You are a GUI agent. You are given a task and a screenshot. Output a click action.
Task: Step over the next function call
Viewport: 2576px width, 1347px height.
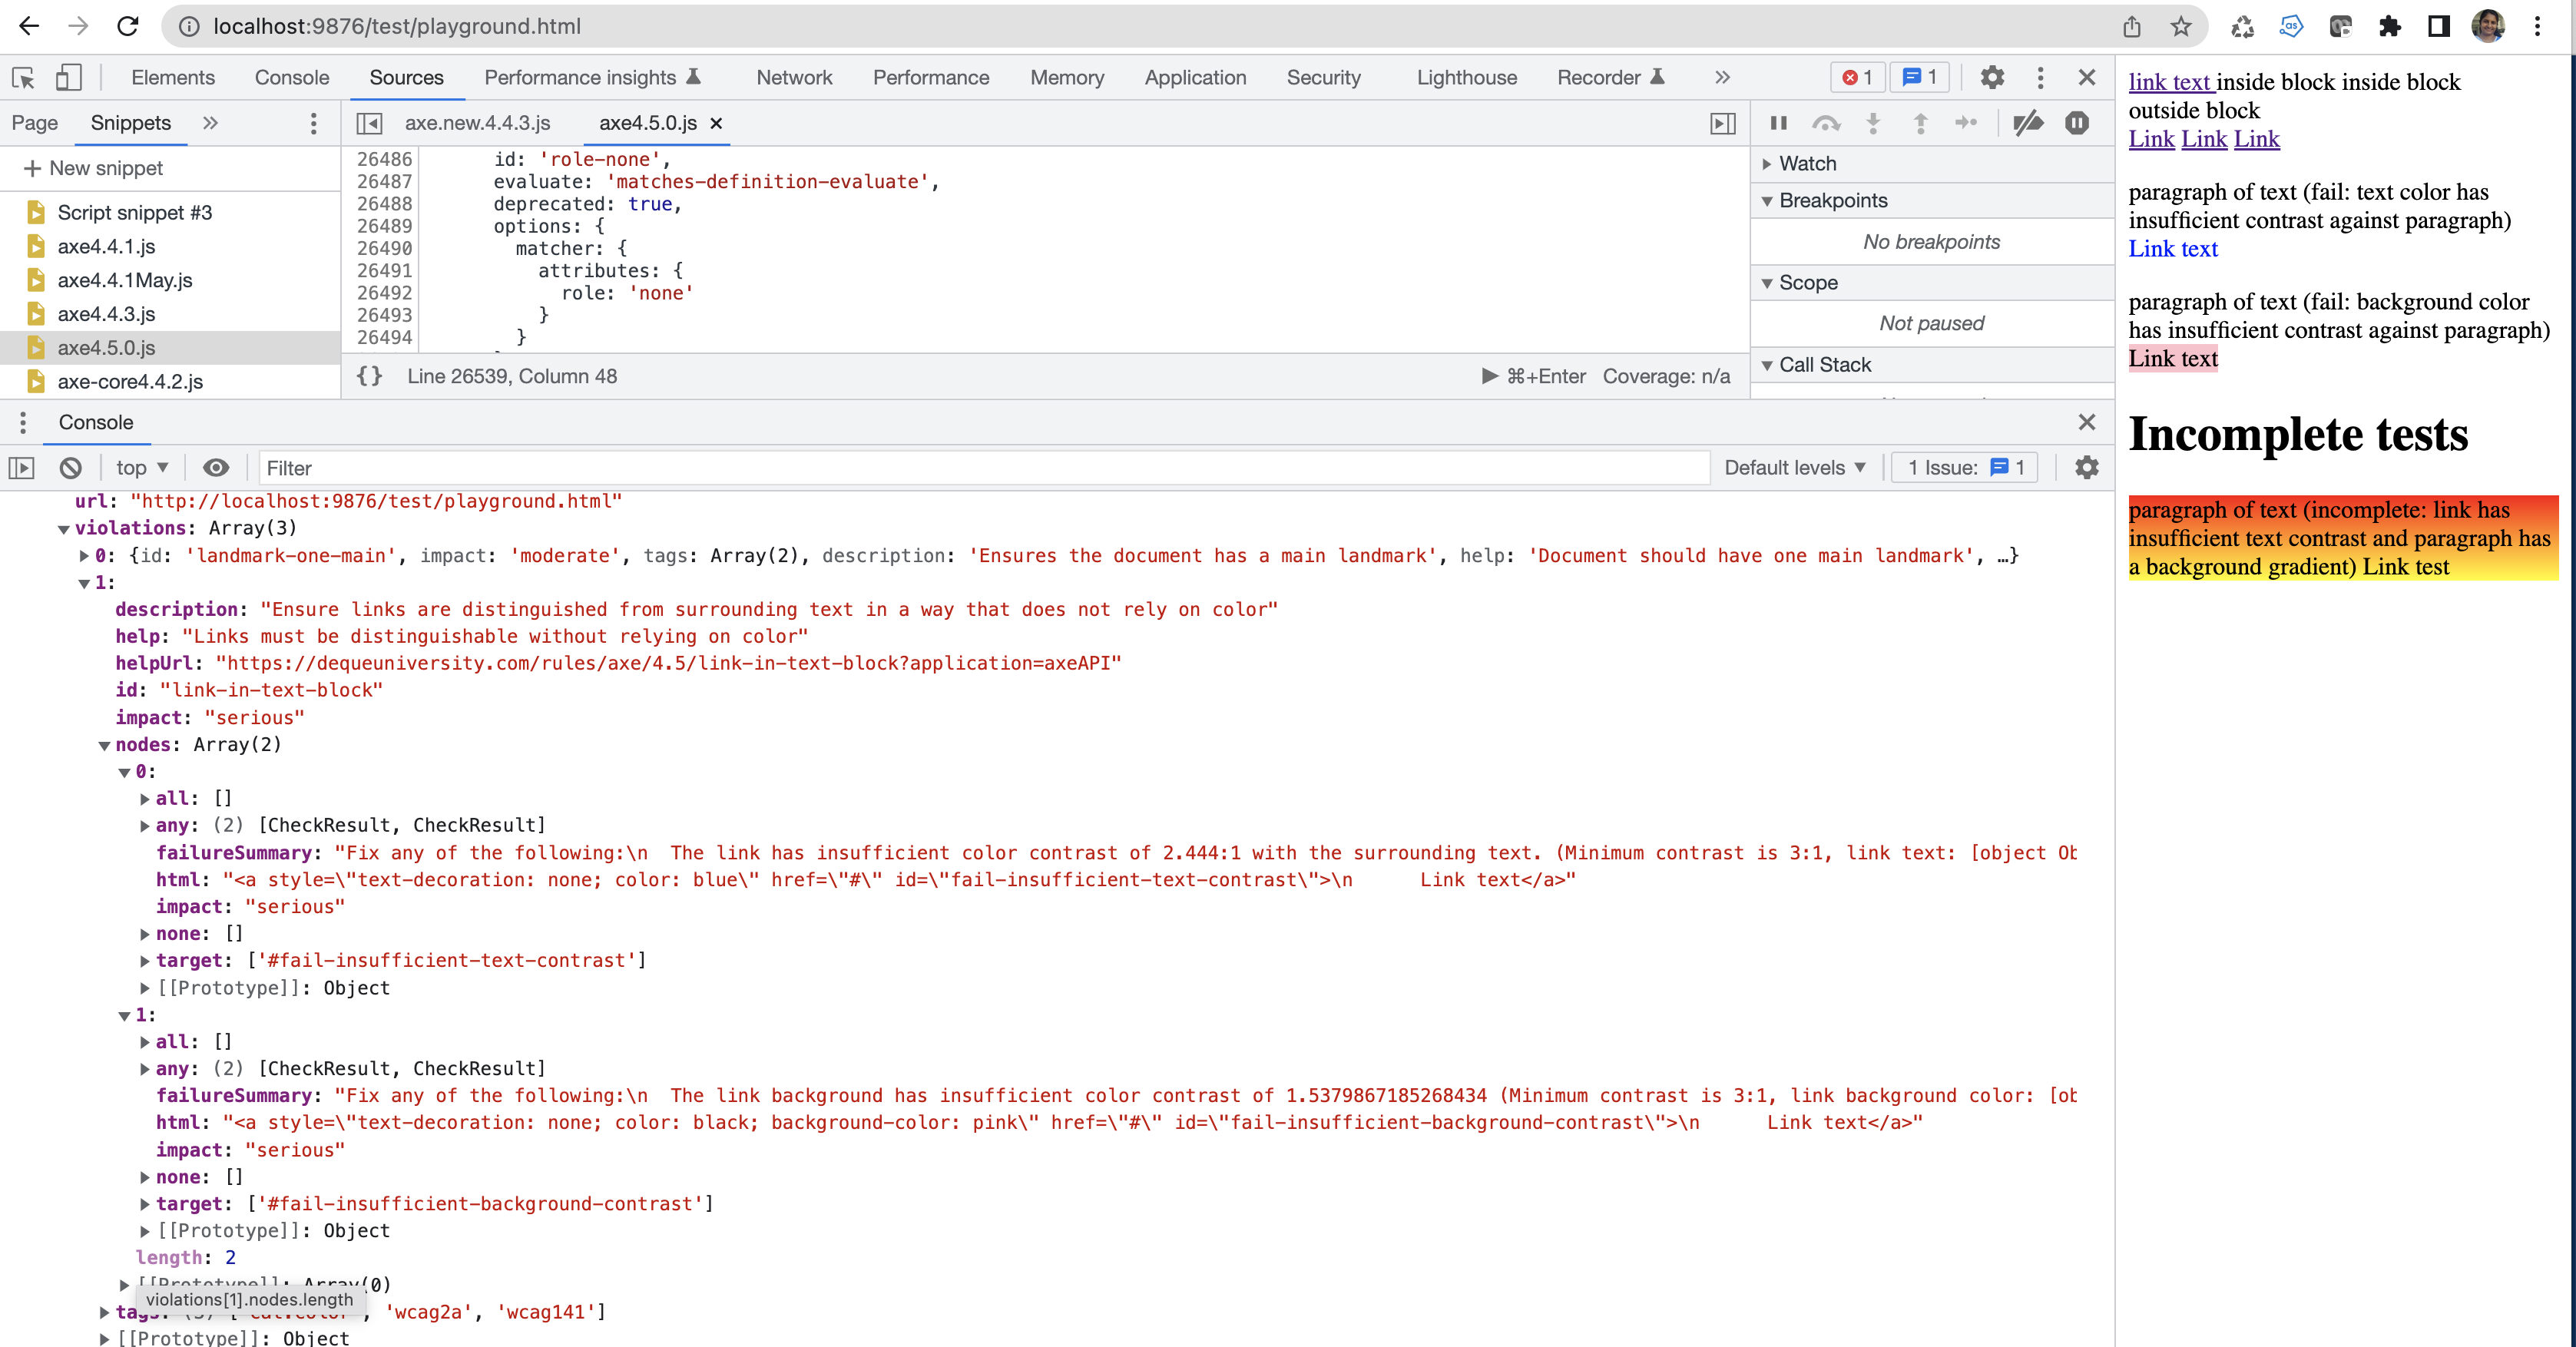[x=1826, y=123]
